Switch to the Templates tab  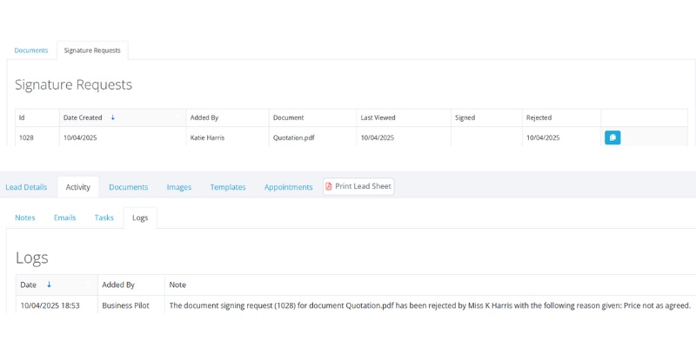pos(228,187)
